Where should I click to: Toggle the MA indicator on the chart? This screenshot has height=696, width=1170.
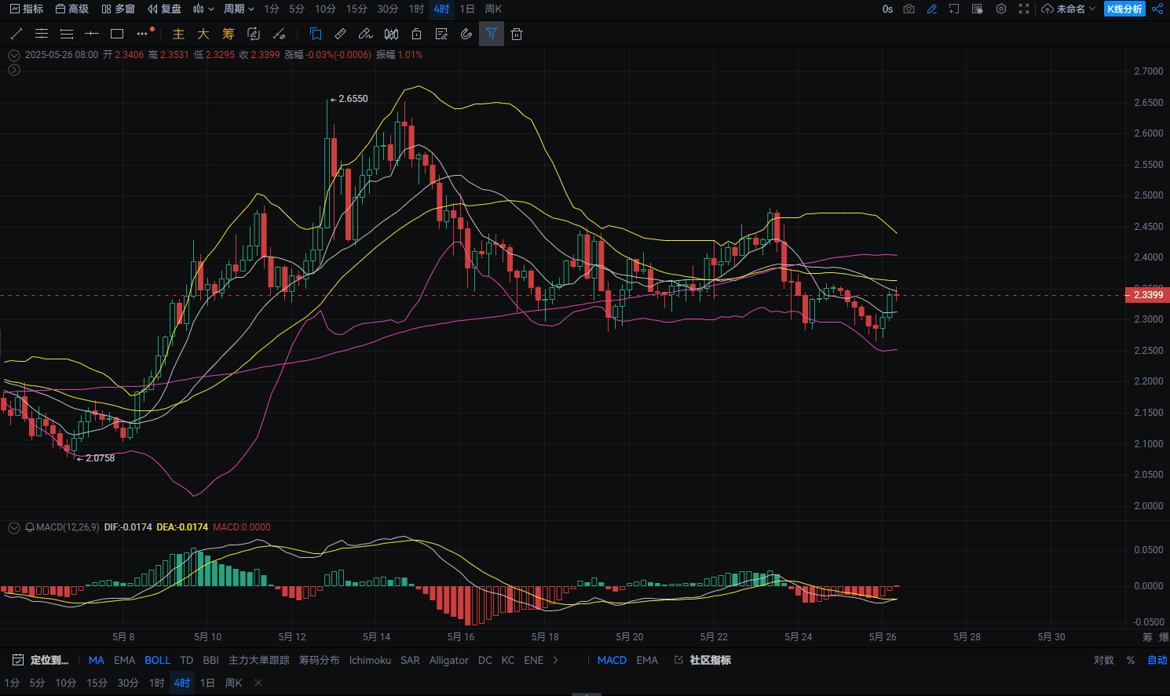(96, 660)
